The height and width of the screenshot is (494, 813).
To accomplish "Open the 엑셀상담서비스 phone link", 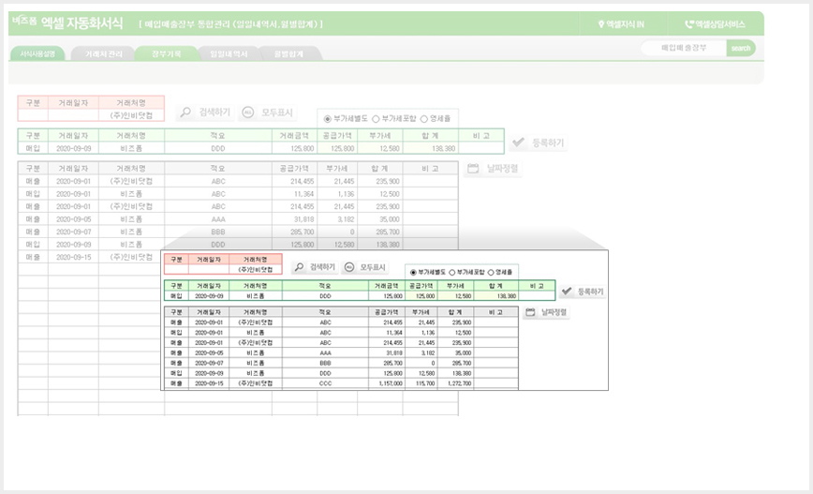I will (715, 24).
